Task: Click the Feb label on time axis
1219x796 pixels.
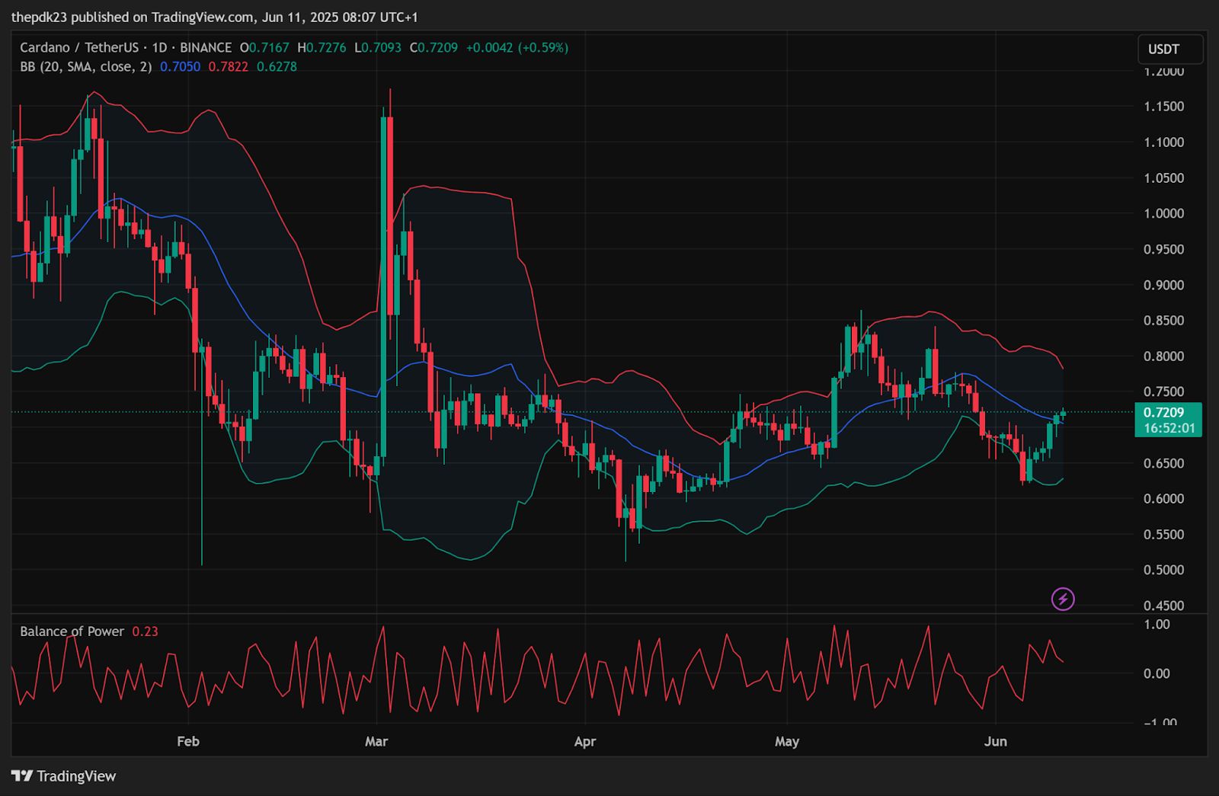Action: tap(188, 741)
